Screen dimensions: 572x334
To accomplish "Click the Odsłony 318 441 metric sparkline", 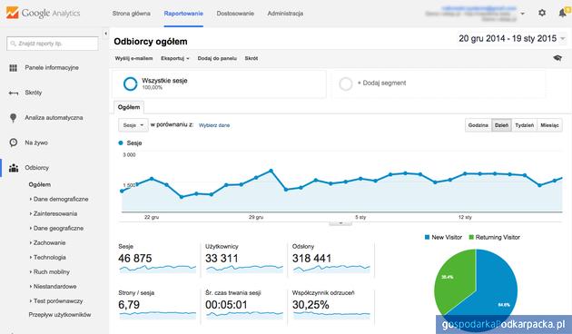I will pos(331,269).
